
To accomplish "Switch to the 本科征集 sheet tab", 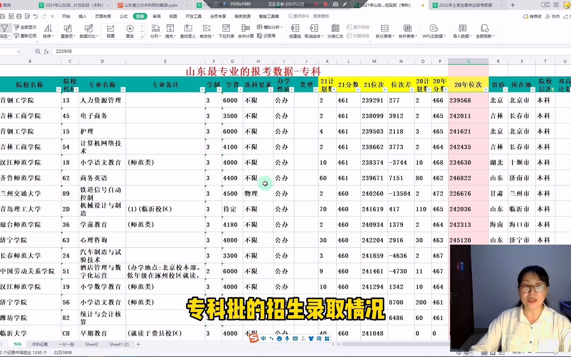I will tap(40, 344).
